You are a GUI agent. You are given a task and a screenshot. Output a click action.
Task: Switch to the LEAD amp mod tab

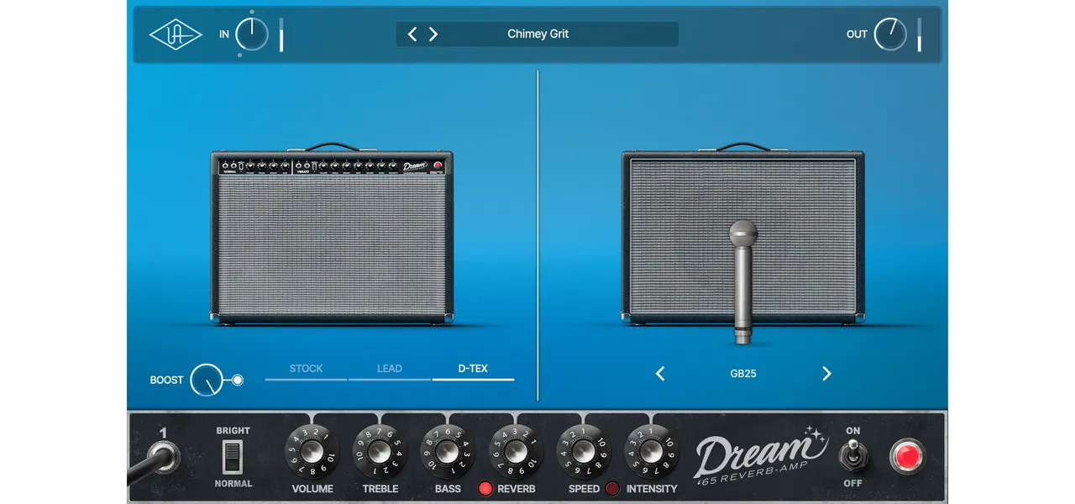tap(390, 369)
